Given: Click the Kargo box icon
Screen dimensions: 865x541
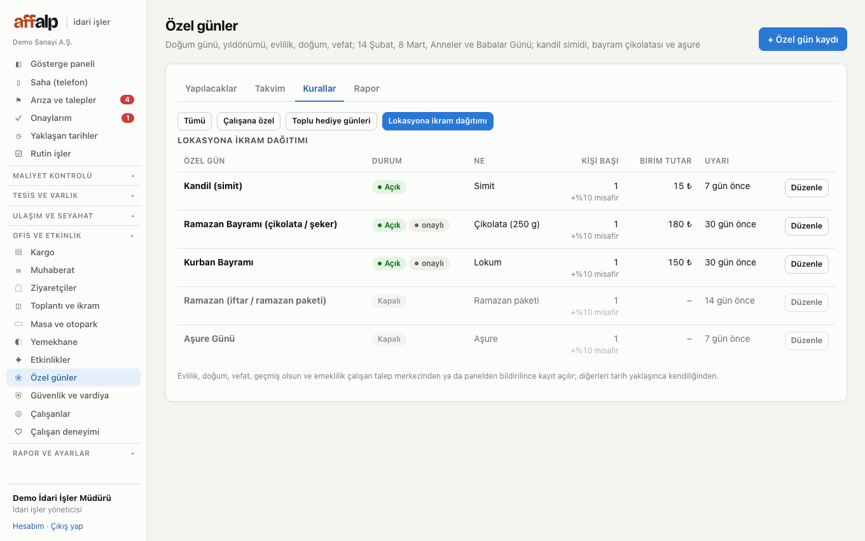Looking at the screenshot, I should pos(18,253).
